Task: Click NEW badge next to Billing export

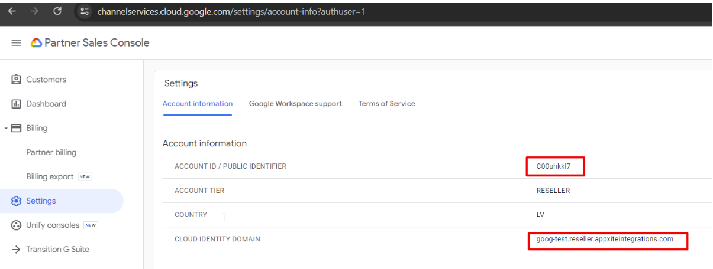Action: coord(85,176)
